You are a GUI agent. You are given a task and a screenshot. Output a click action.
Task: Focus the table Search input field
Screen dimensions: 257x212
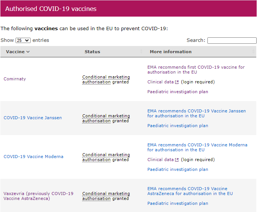coord(232,40)
